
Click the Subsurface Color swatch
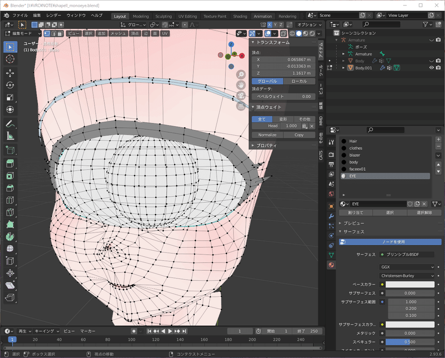point(410,325)
